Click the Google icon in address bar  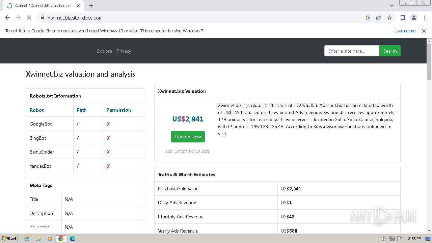tap(368, 18)
